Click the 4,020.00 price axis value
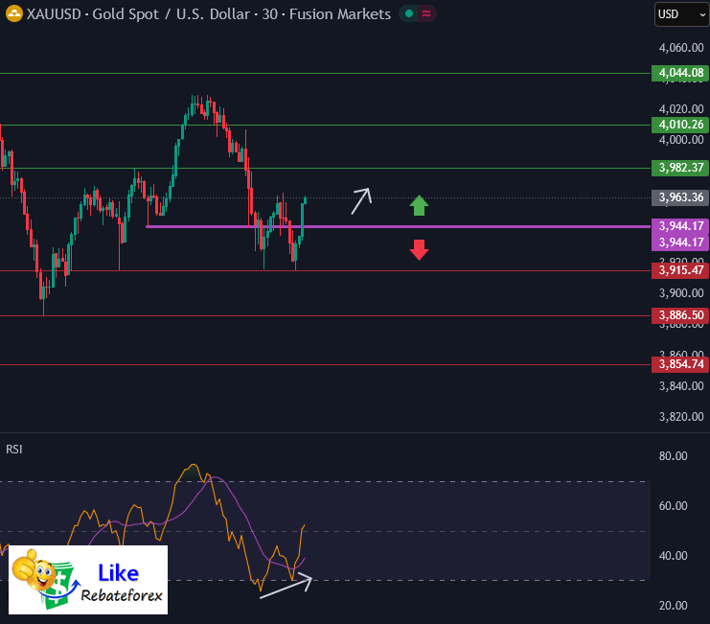The width and height of the screenshot is (710, 624). tap(681, 109)
